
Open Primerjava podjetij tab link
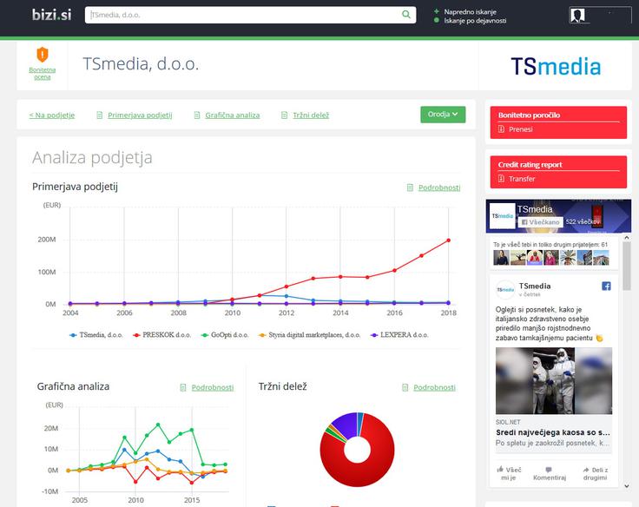[x=140, y=115]
